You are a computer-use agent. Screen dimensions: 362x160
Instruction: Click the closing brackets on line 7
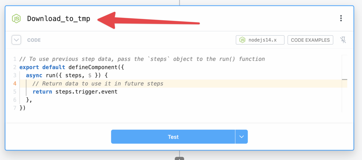(x=22, y=108)
